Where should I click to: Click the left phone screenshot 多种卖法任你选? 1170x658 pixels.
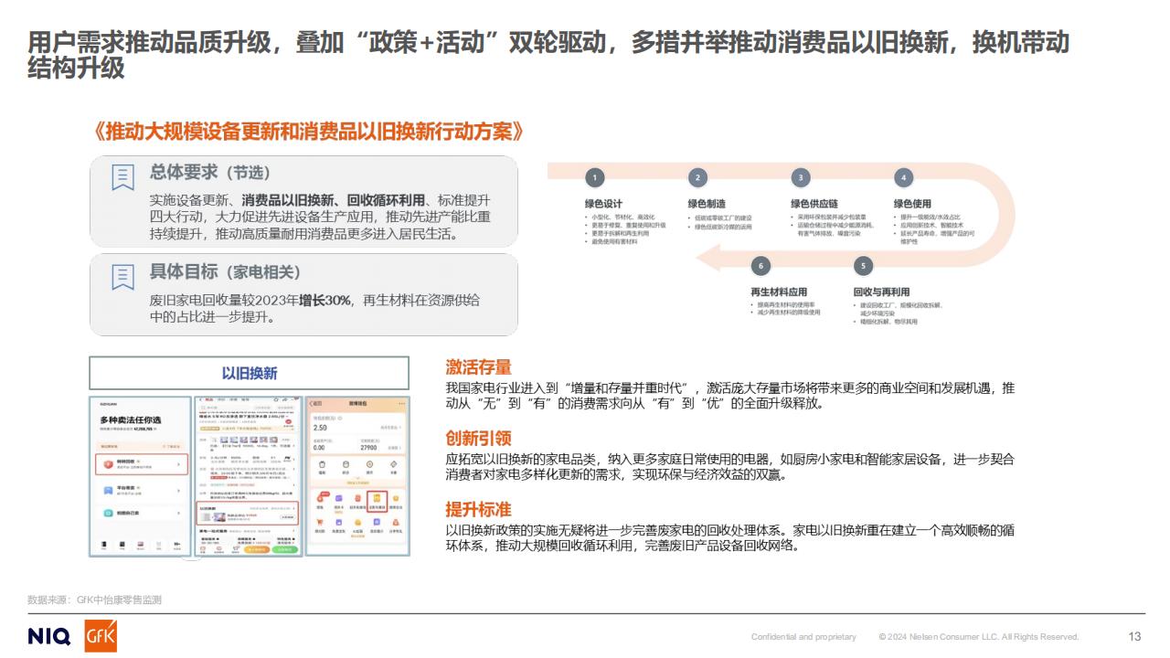tap(140, 475)
